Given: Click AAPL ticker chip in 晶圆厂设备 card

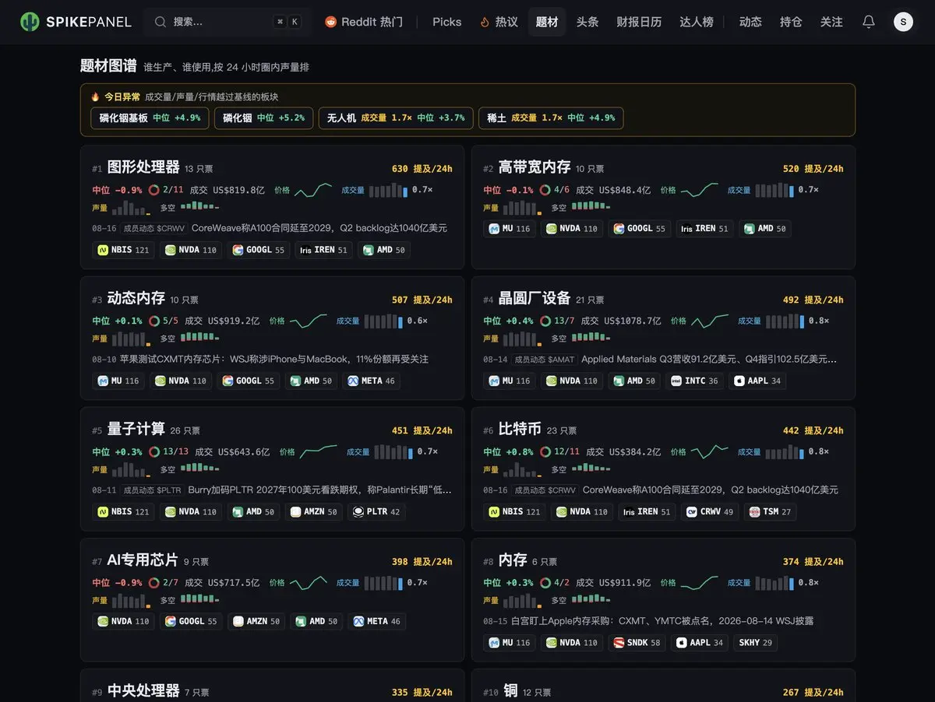Looking at the screenshot, I should (x=757, y=381).
